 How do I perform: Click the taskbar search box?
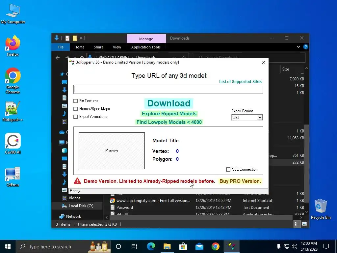tap(64, 246)
